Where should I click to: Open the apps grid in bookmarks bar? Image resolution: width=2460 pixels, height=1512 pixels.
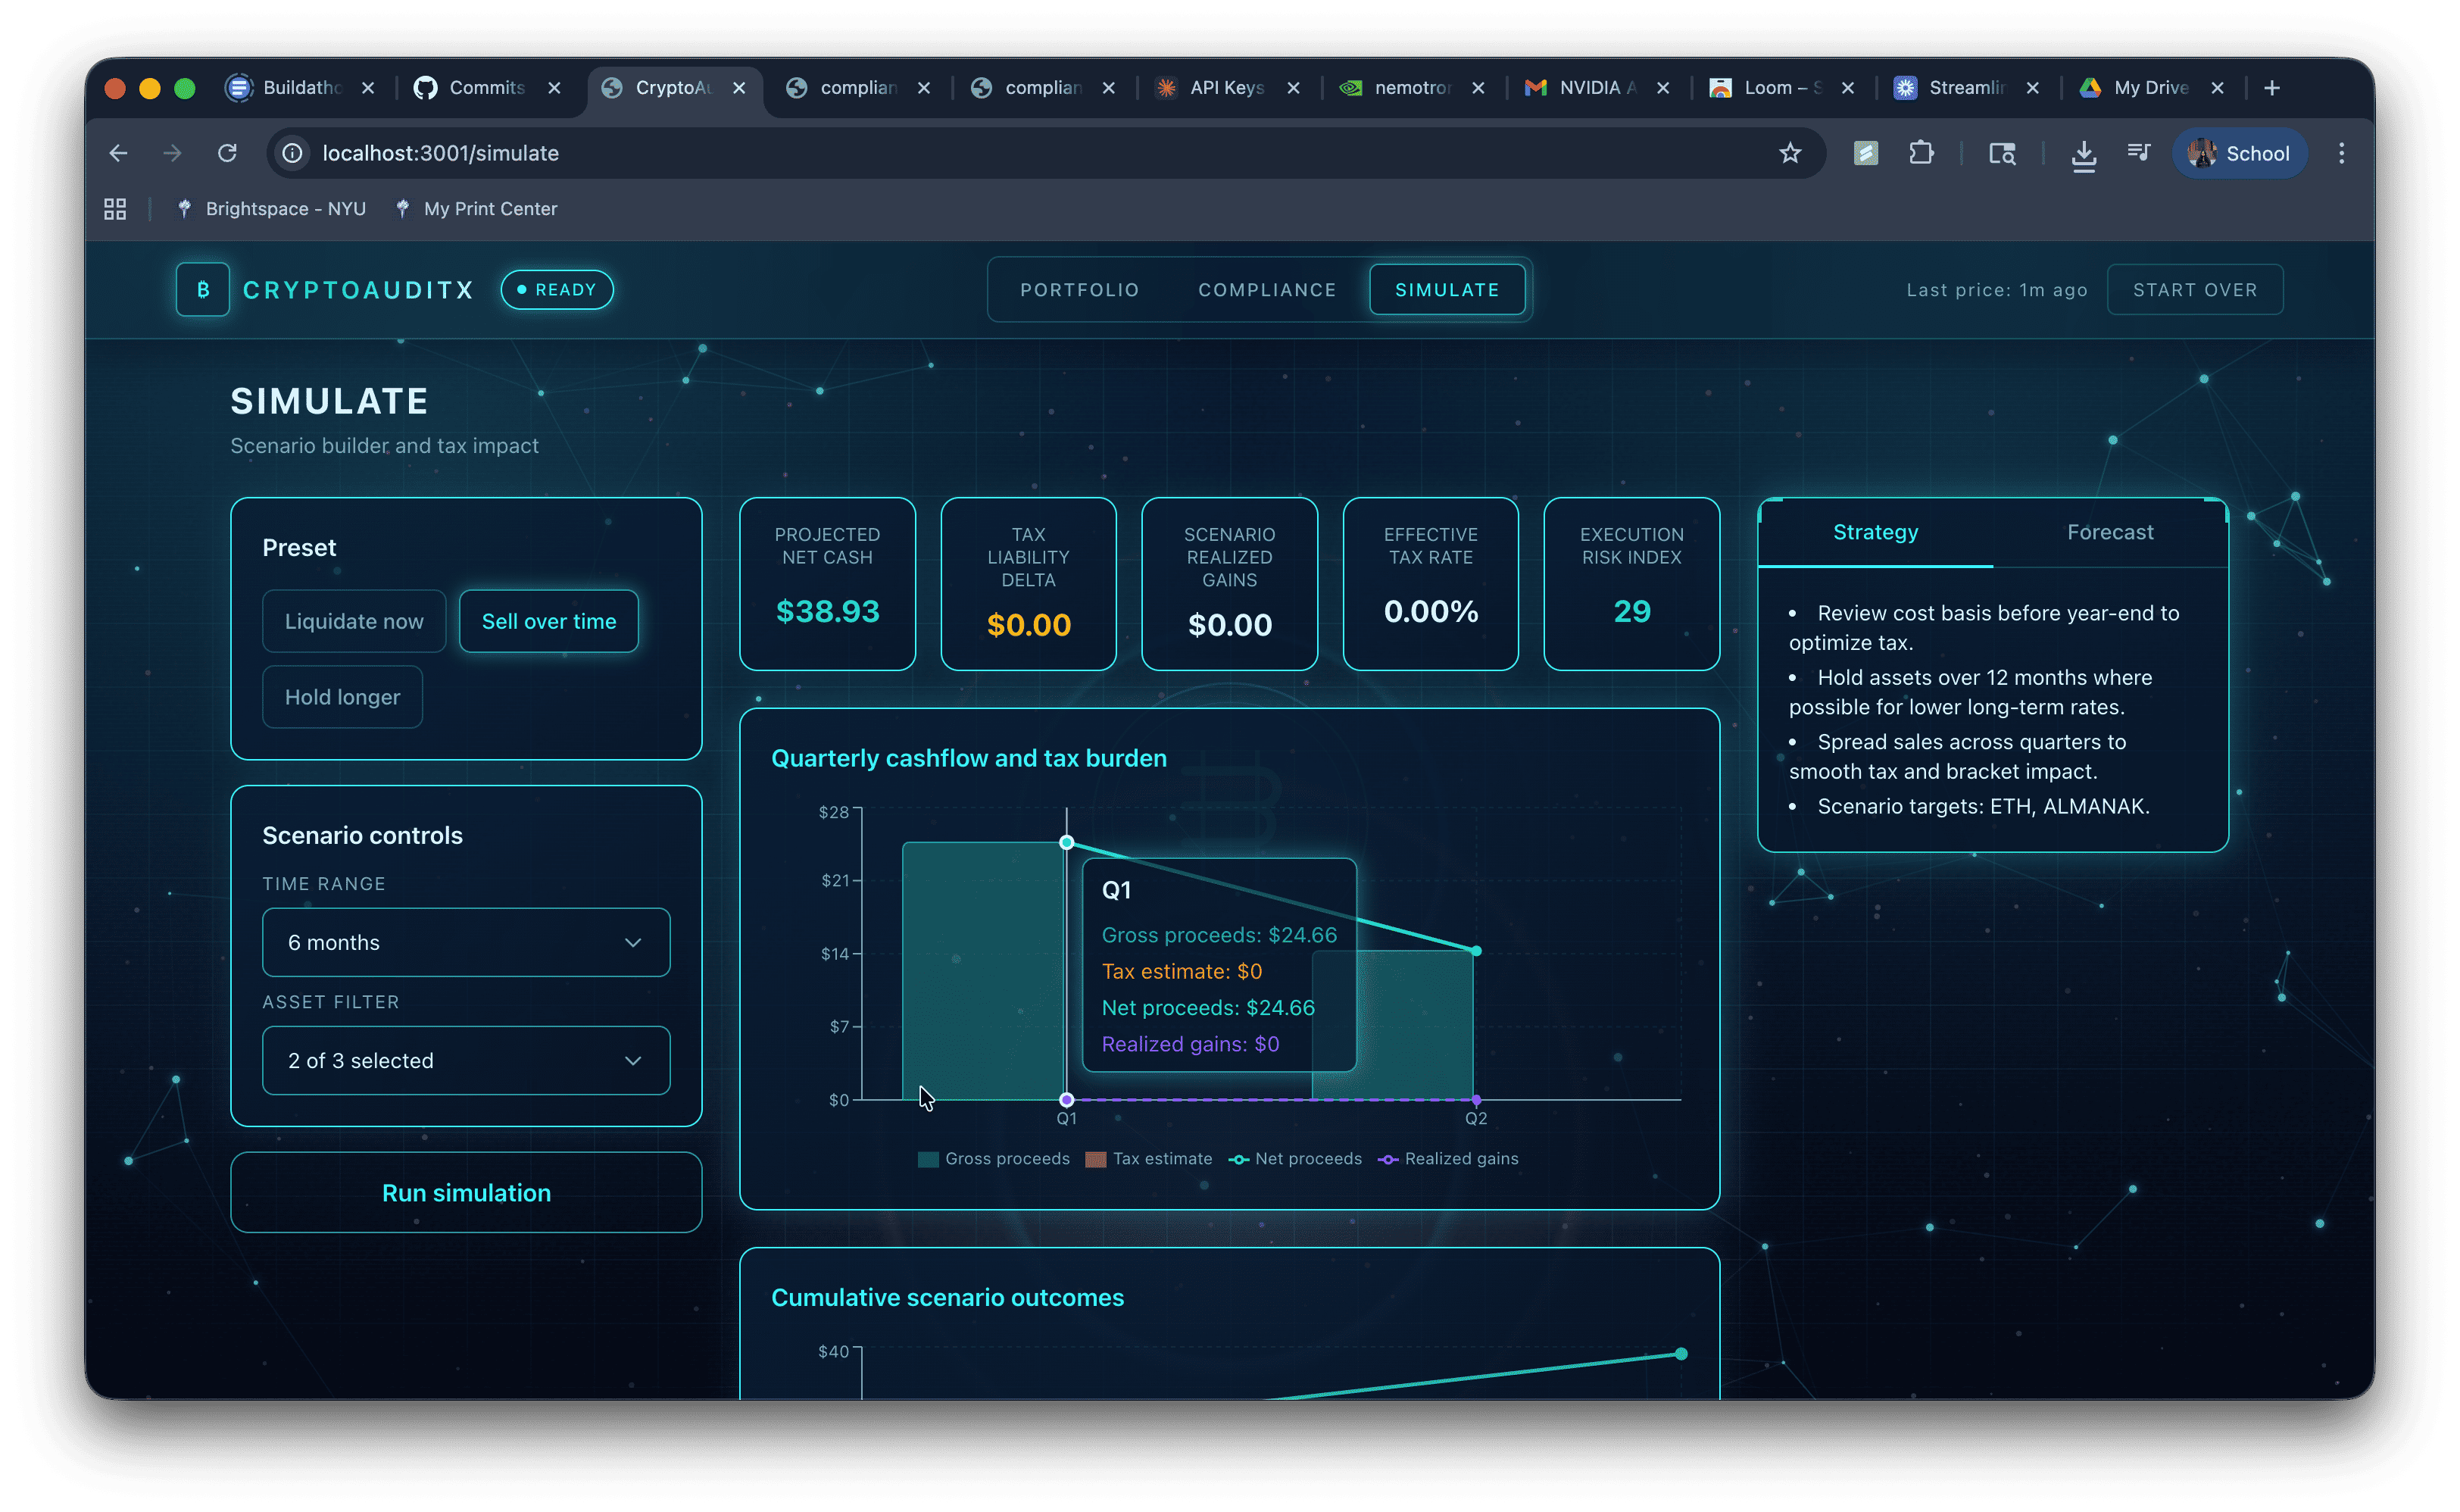115,209
